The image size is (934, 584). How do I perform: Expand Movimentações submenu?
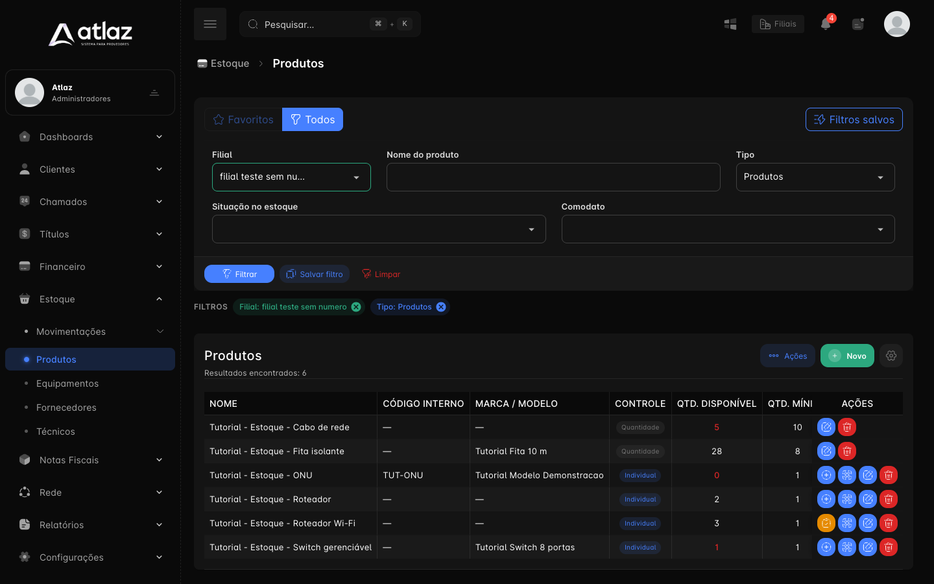click(x=90, y=332)
